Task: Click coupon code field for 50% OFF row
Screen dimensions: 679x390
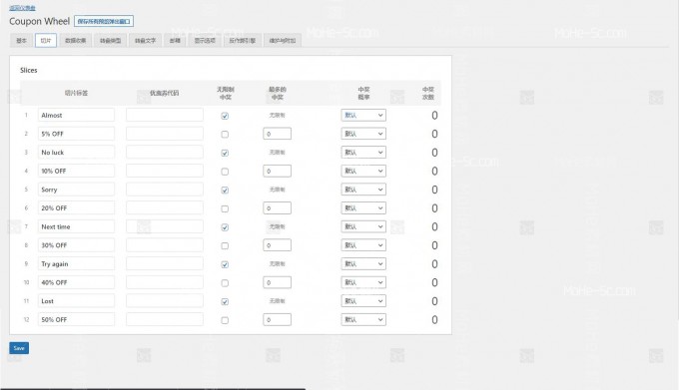Action: pos(165,319)
